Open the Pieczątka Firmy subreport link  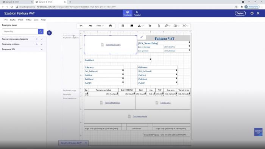click(113, 45)
